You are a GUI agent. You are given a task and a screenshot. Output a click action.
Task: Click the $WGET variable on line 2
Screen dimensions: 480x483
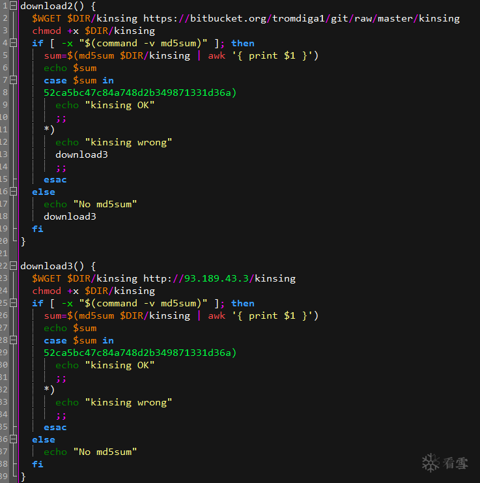coord(46,18)
